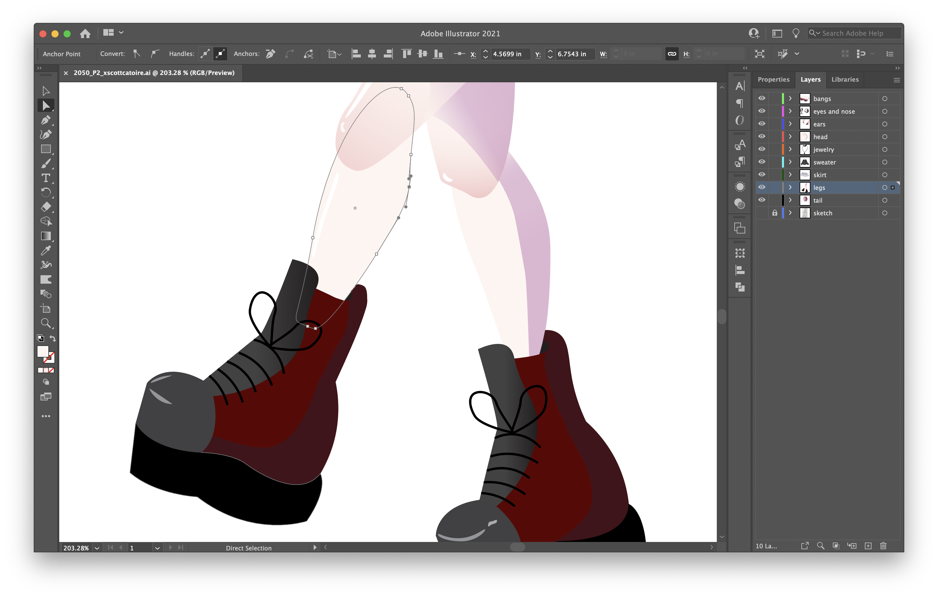Select the Gradient tool

tap(46, 236)
